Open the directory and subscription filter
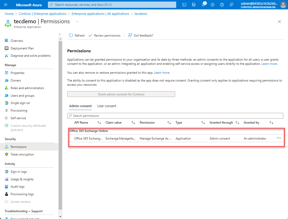Viewport: 288px width, 219px height. click(193, 4)
